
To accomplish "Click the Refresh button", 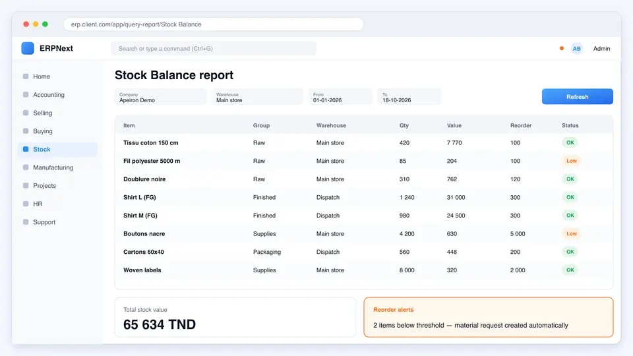I will pyautogui.click(x=578, y=96).
